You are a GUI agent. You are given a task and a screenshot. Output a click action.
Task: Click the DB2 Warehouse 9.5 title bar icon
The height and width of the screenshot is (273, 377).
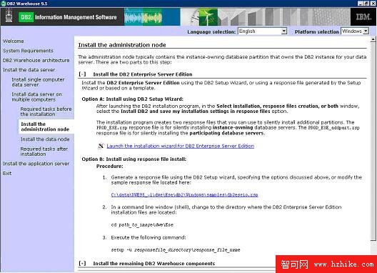[3, 4]
